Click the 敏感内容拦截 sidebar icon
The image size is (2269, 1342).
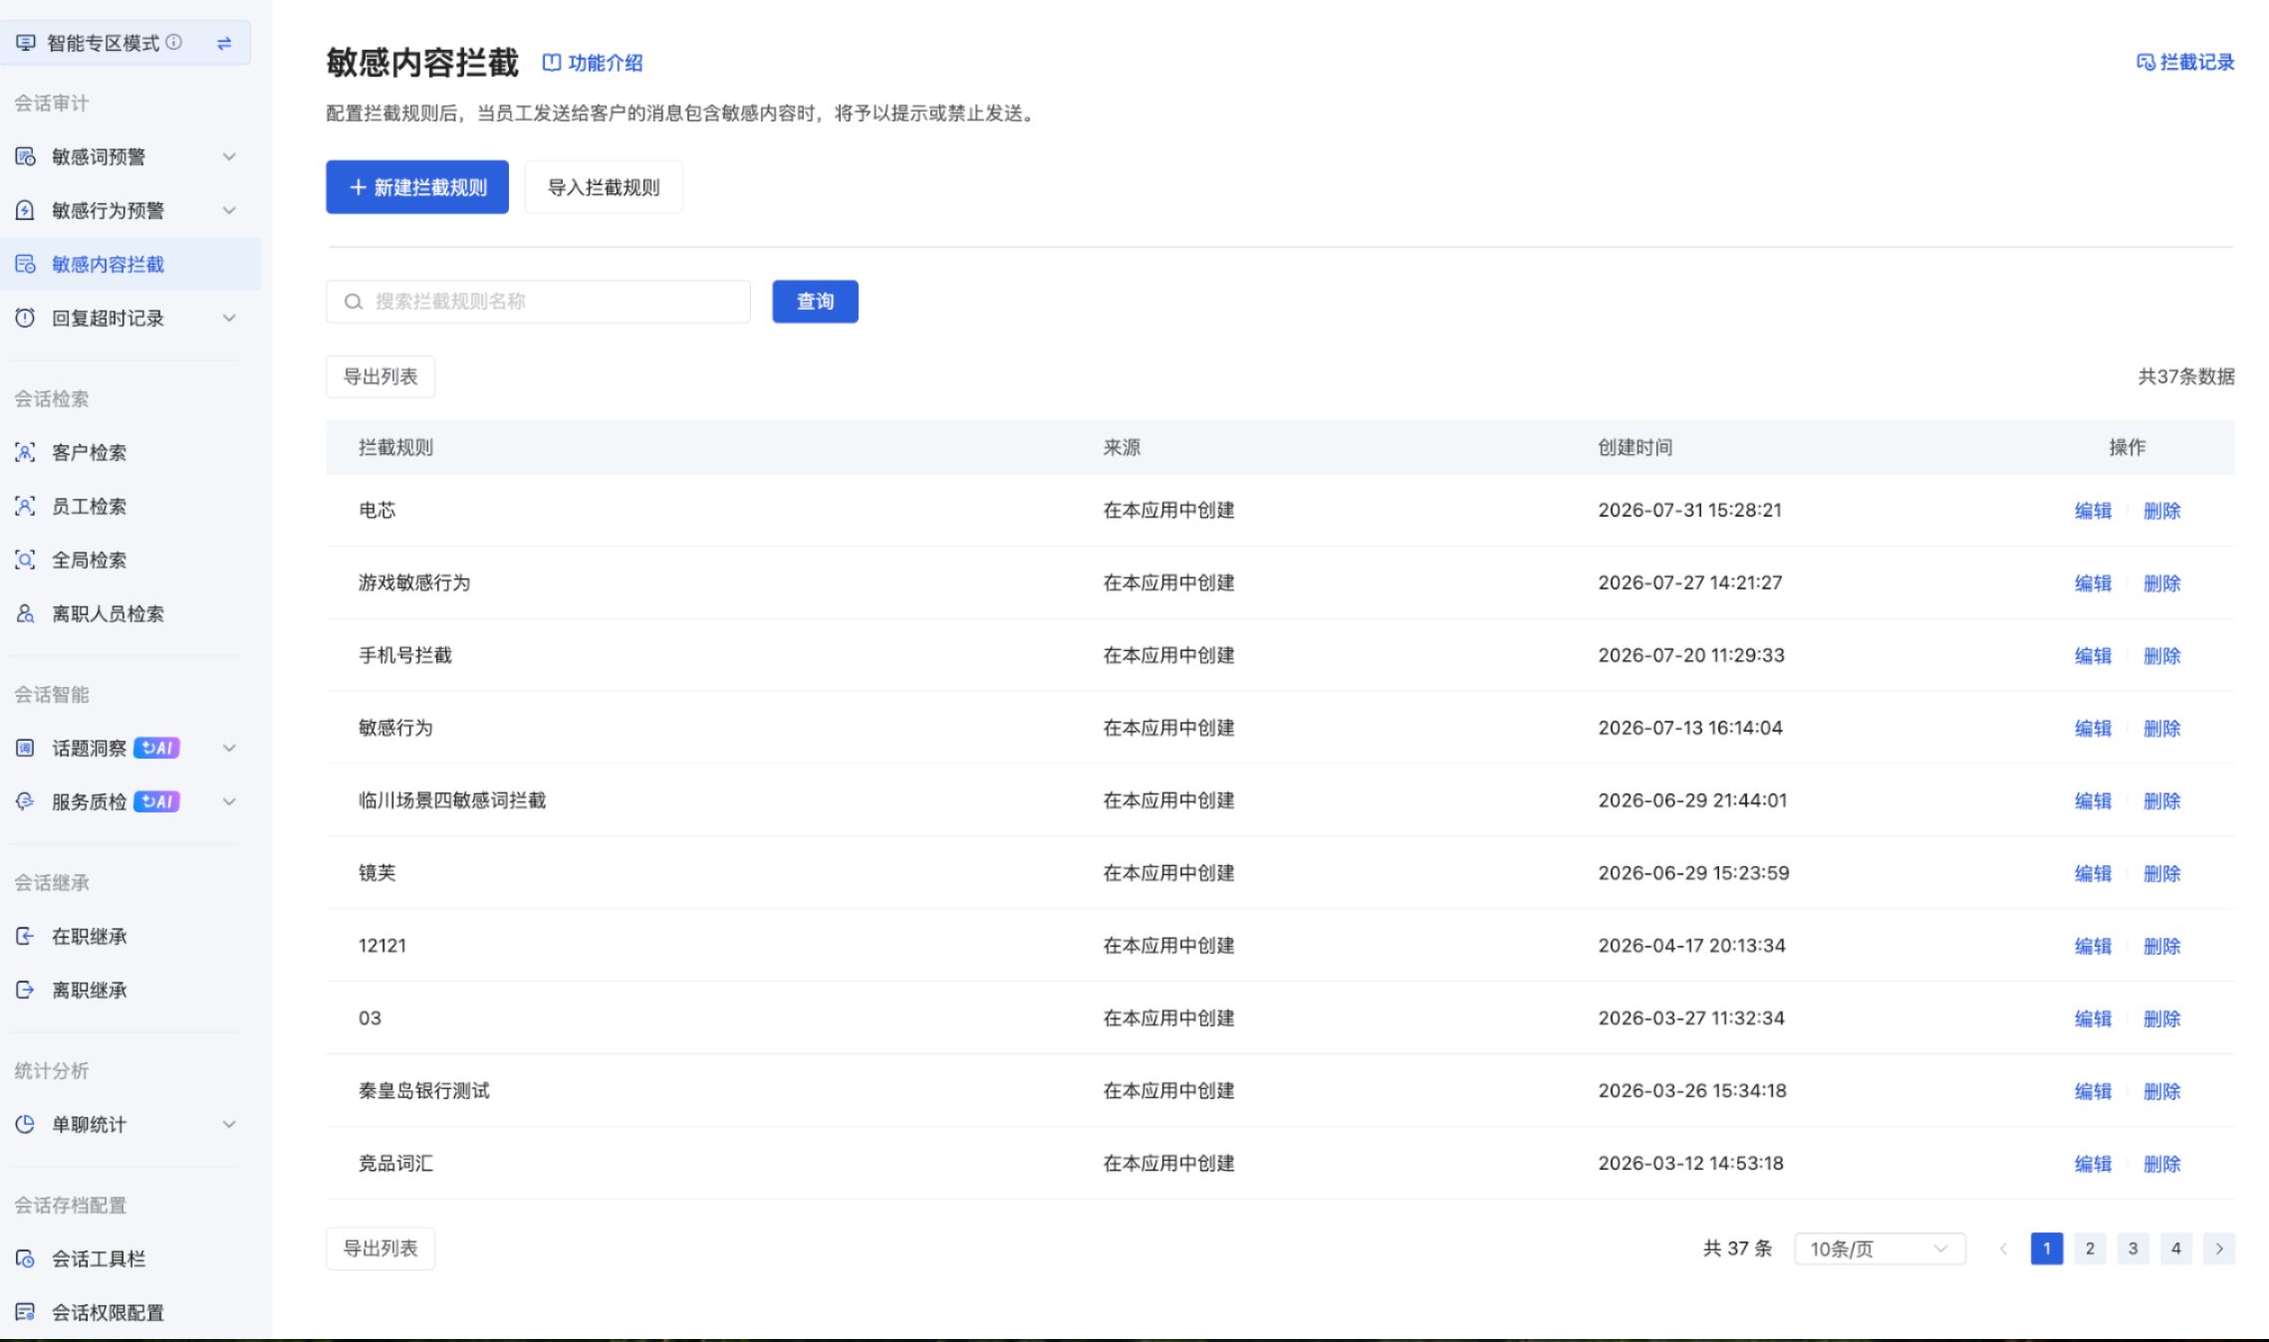pyautogui.click(x=25, y=264)
